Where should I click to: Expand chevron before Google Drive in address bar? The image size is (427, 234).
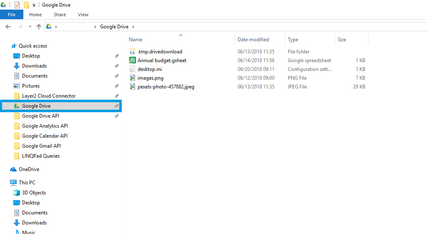[x=95, y=27]
